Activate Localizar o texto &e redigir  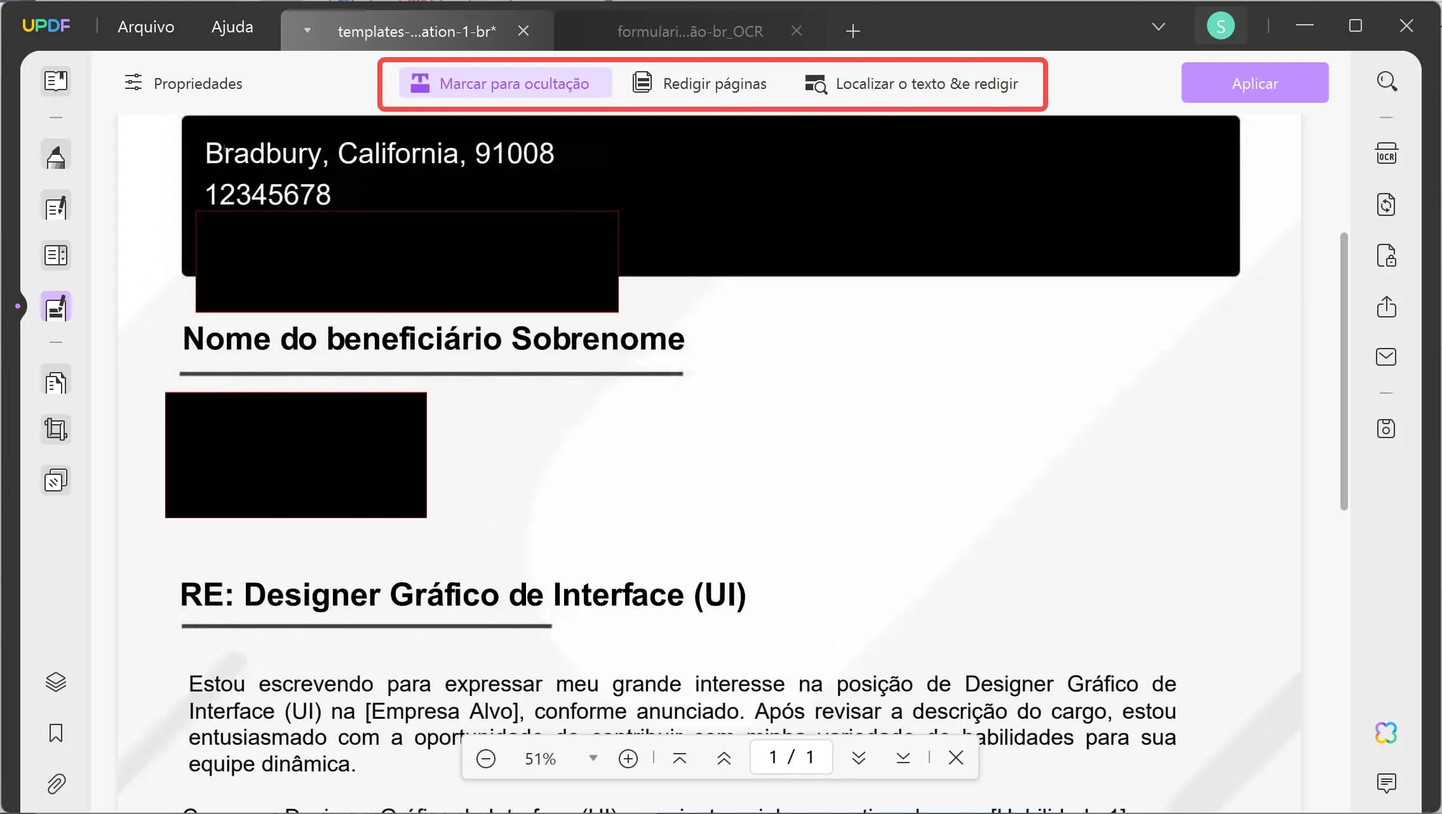click(912, 83)
